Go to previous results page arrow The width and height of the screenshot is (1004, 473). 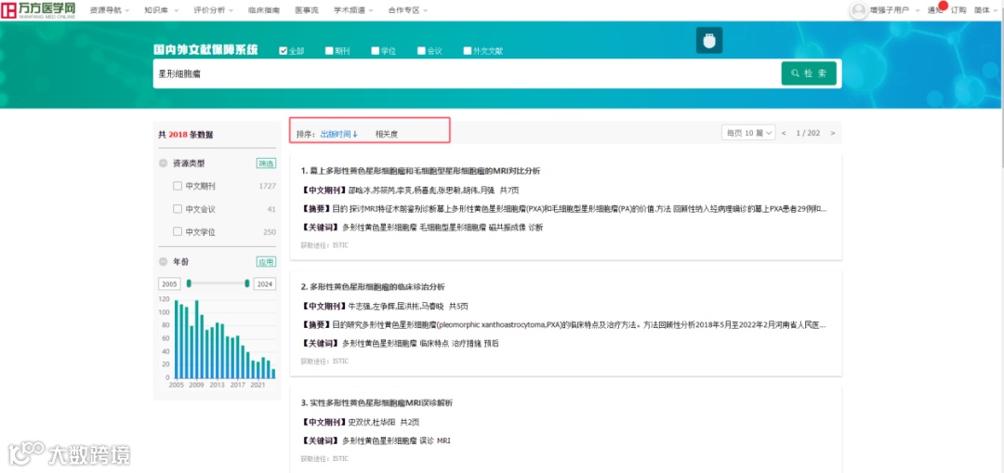[784, 133]
